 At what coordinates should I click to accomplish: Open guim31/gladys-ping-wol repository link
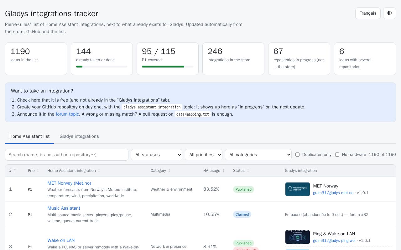pyautogui.click(x=334, y=241)
